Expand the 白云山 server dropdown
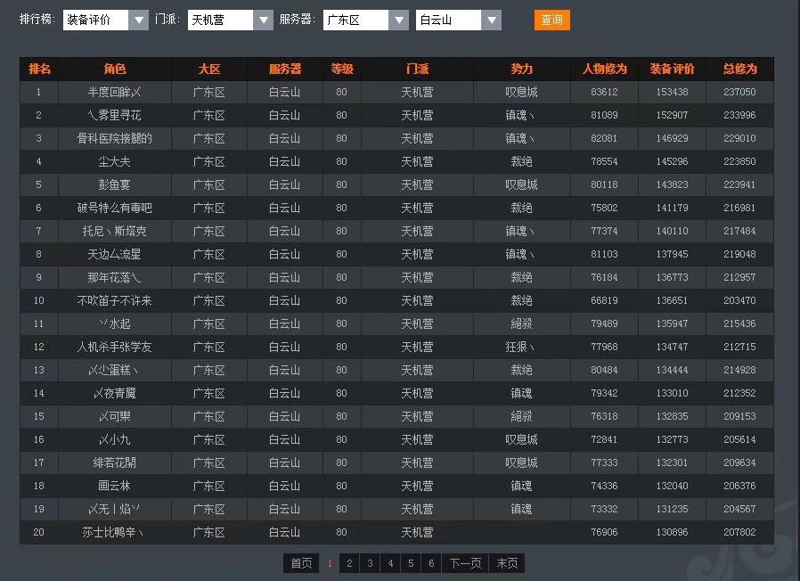This screenshot has height=581, width=800. click(x=458, y=20)
